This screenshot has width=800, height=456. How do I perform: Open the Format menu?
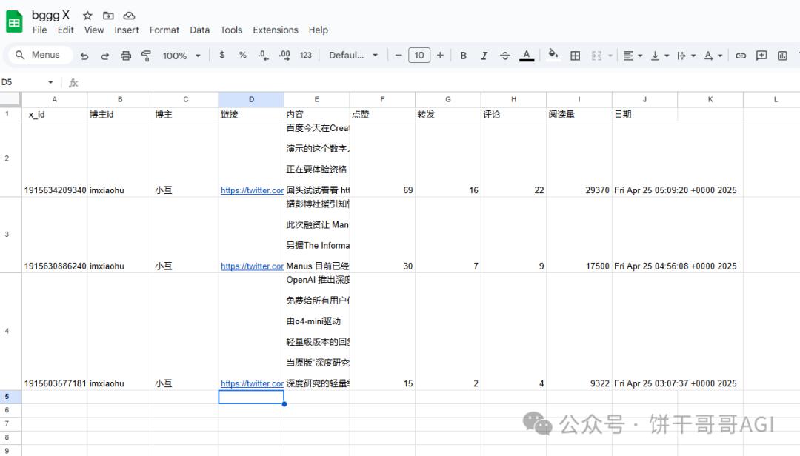[x=164, y=30]
